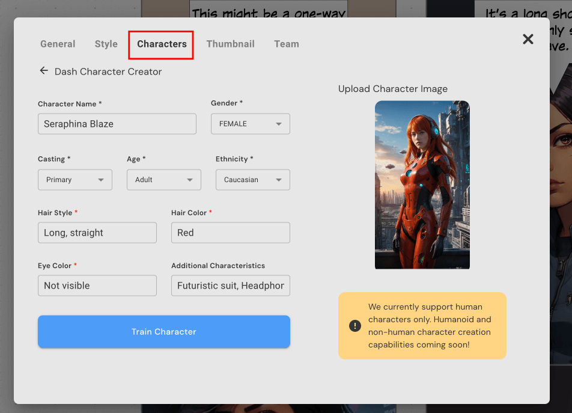Expand the Casting dropdown set to Primary

click(x=75, y=180)
